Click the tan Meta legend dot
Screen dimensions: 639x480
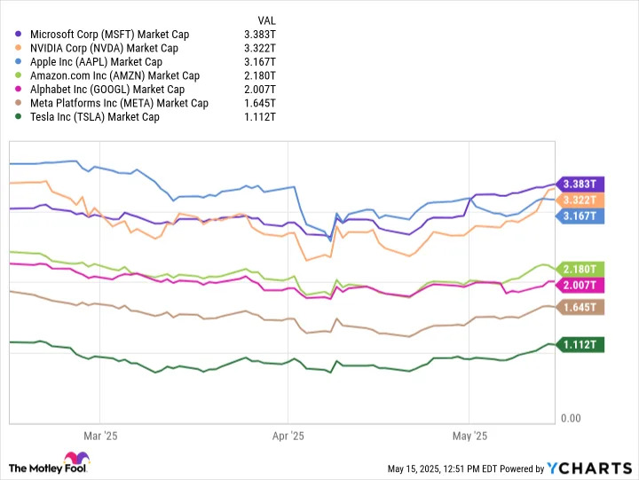(x=18, y=103)
